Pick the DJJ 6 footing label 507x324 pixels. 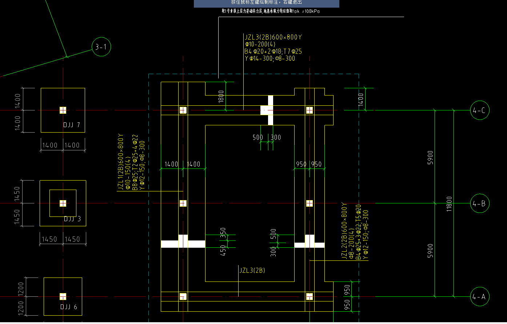(69, 307)
